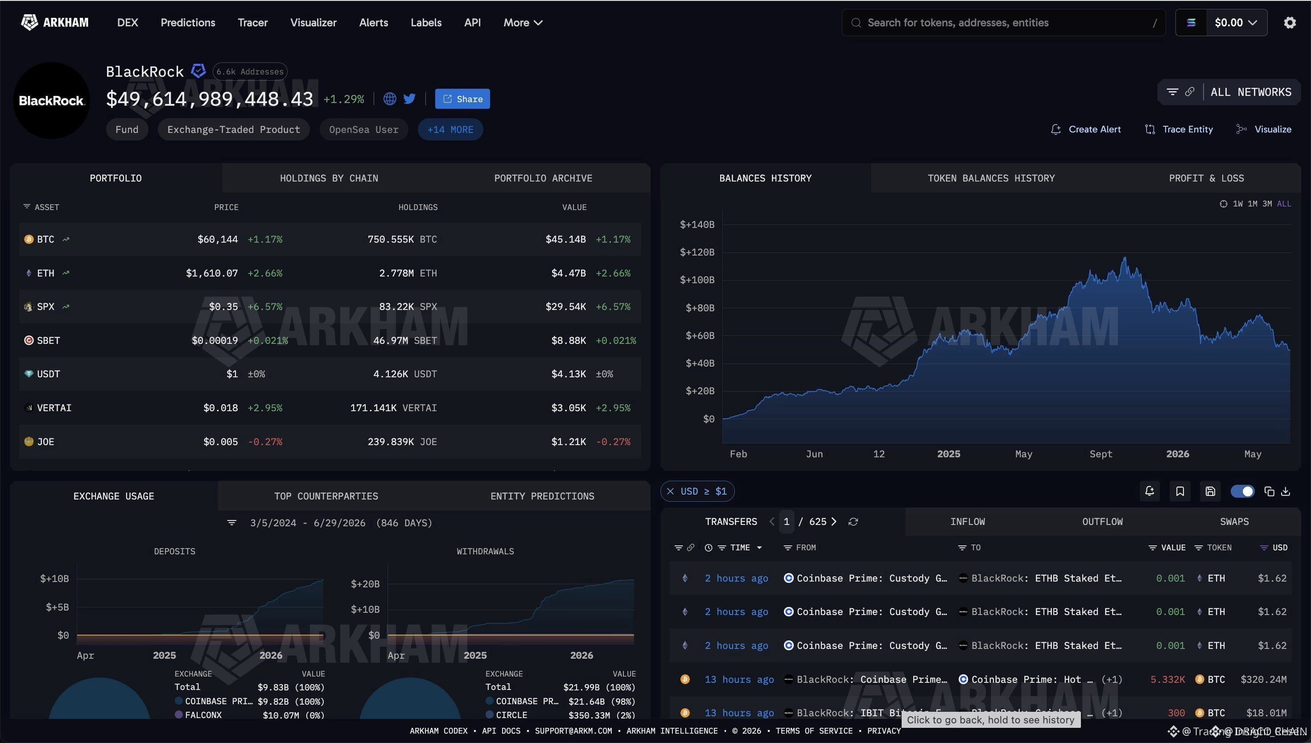Click the Coinbase Pri… deposits legend swatch
This screenshot has height=743, width=1311.
pos(178,701)
